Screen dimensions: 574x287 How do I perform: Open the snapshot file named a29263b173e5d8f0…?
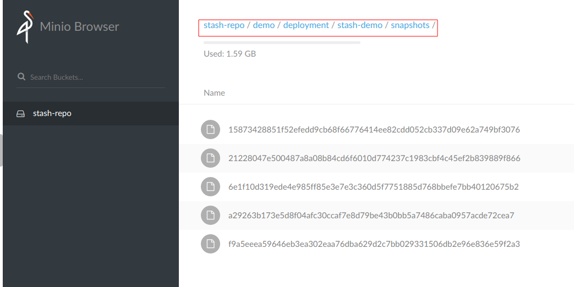click(371, 216)
